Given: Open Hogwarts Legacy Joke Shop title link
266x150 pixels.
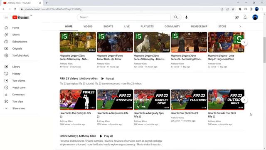Looking at the screenshot, I should pyautogui.click(x=221, y=57).
